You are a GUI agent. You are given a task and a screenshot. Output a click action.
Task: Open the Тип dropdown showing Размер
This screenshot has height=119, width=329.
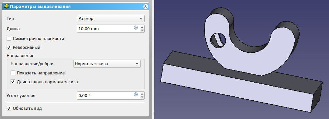click(x=111, y=19)
